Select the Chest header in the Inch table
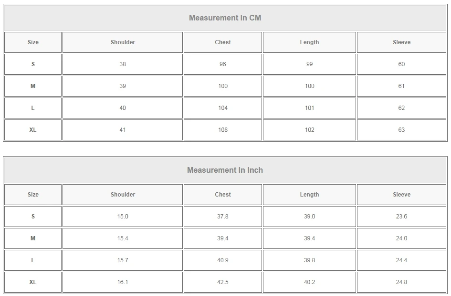The image size is (451, 296). [223, 195]
